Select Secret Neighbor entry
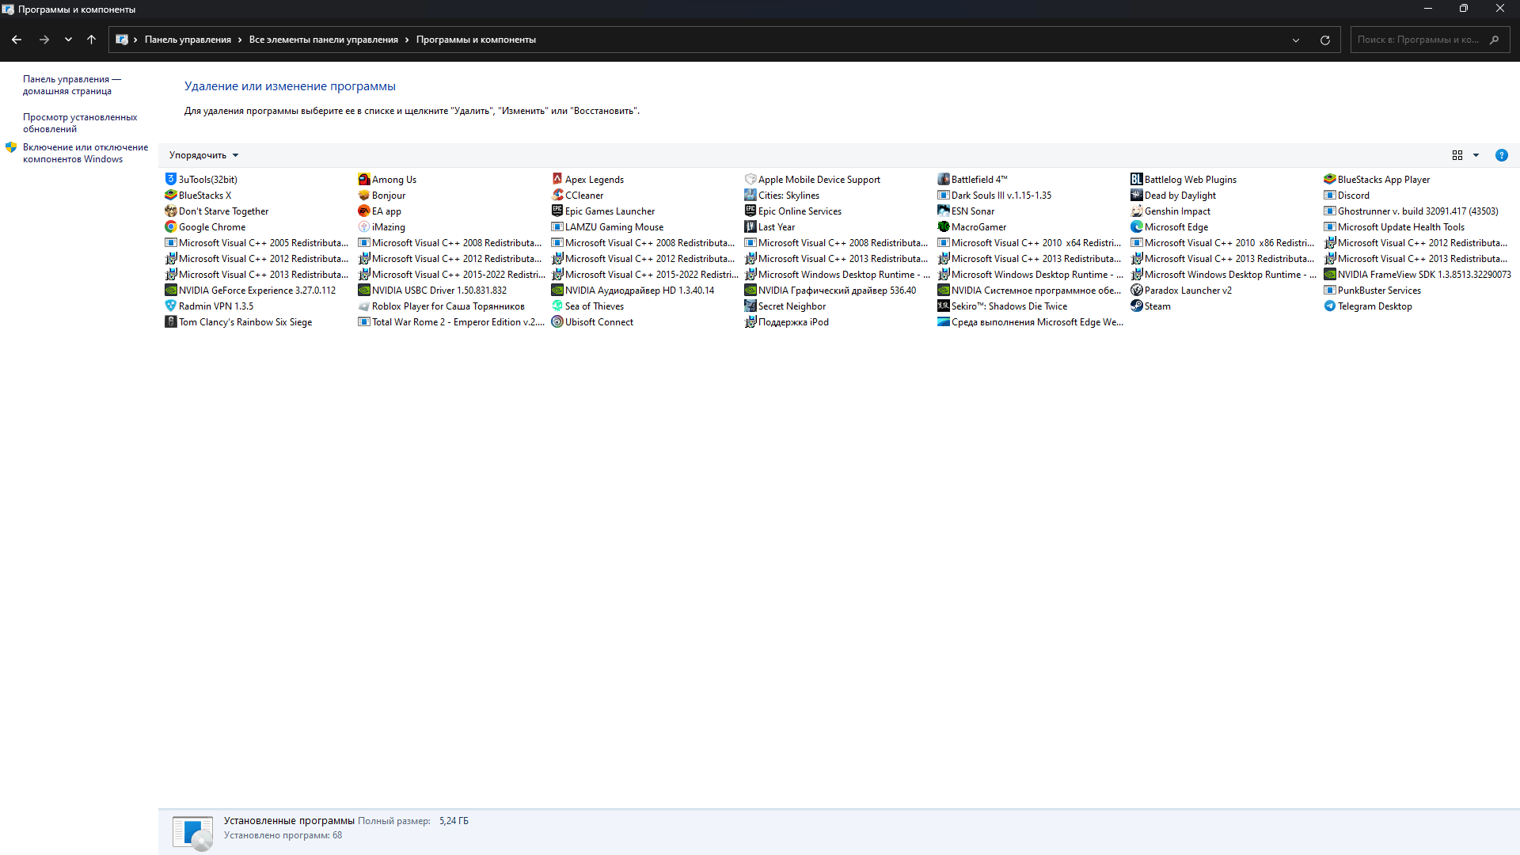1520x855 pixels. tap(785, 306)
